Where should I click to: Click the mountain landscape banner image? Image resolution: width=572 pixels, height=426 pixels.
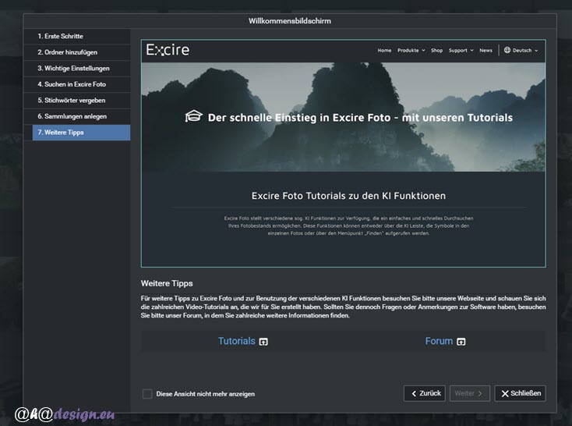(343, 117)
